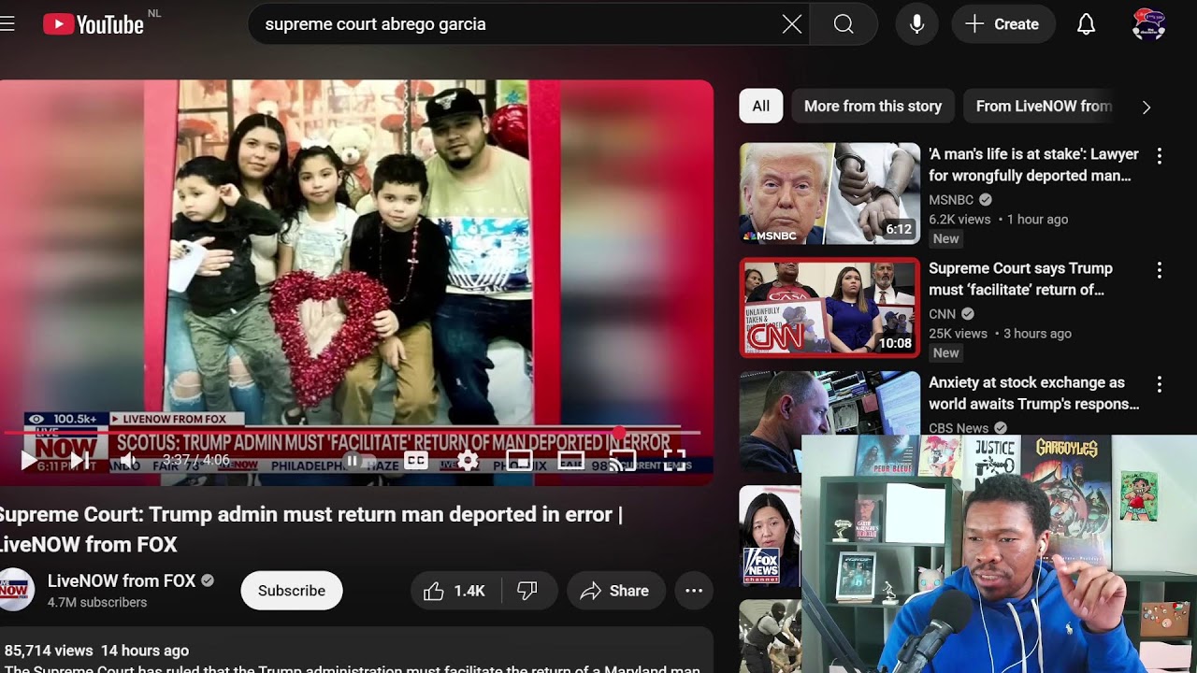
Task: Open the account avatar menu
Action: click(1148, 24)
